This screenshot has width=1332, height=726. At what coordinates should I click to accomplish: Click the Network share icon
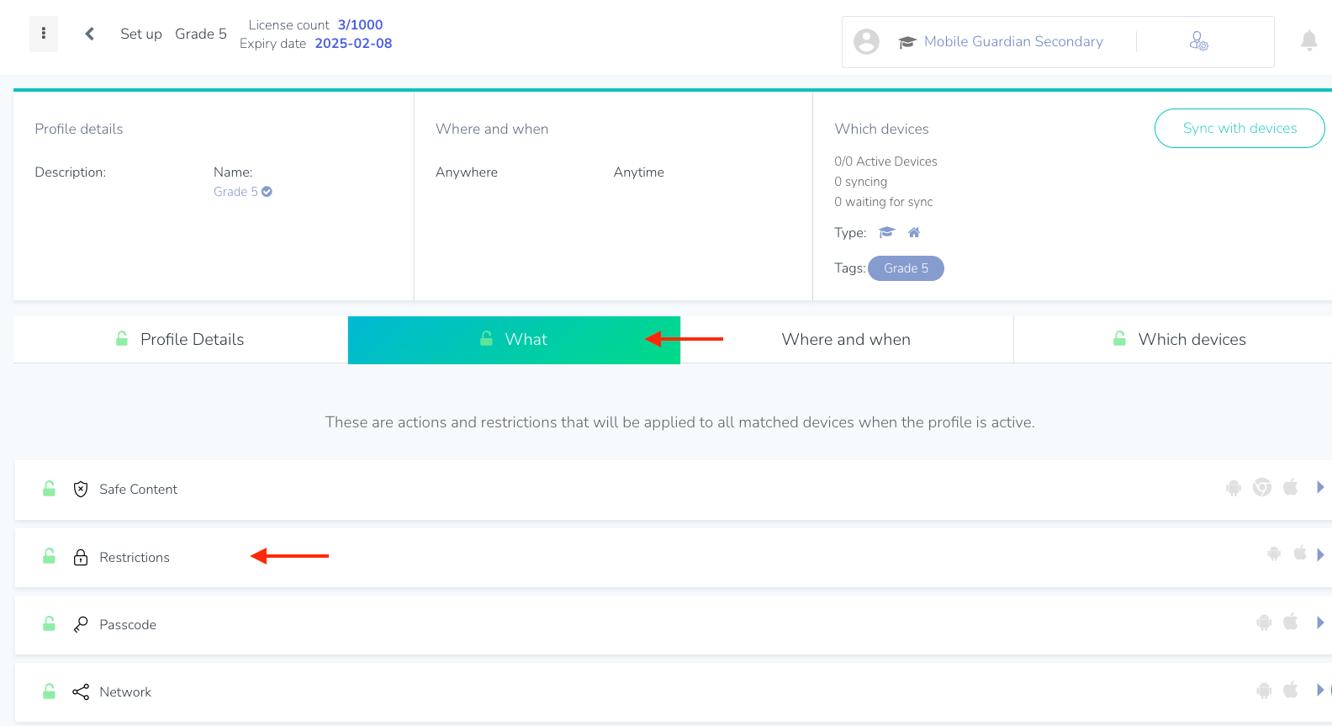[x=81, y=692]
